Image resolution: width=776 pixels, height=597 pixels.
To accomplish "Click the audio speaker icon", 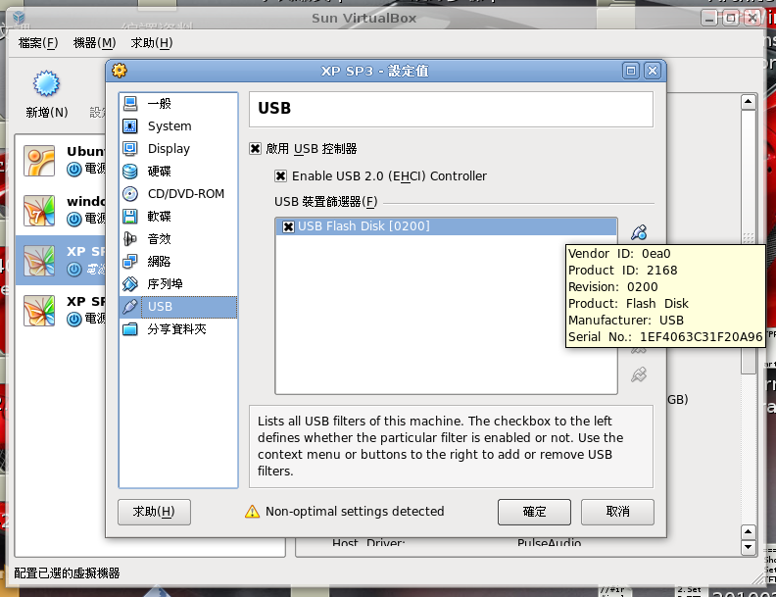I will pos(130,239).
